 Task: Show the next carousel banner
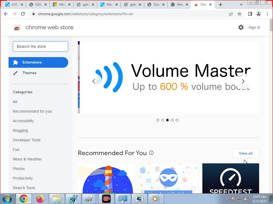[x=243, y=81]
